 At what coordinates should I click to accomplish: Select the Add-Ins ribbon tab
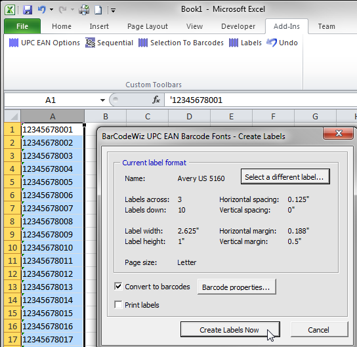tap(287, 26)
